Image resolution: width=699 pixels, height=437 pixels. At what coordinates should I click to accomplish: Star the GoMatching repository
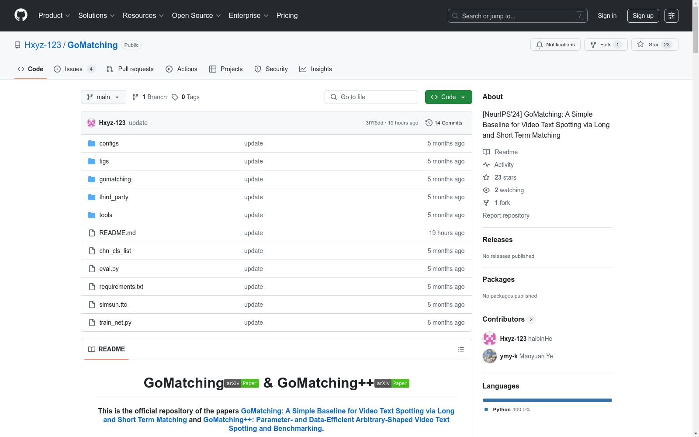click(x=655, y=45)
